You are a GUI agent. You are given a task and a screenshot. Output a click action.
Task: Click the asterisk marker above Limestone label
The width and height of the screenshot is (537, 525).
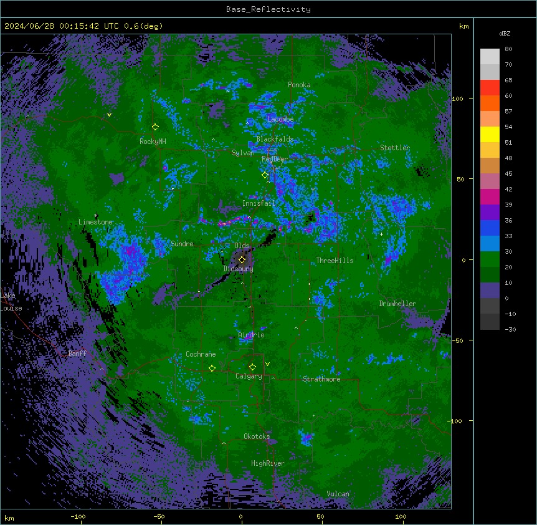click(96, 216)
